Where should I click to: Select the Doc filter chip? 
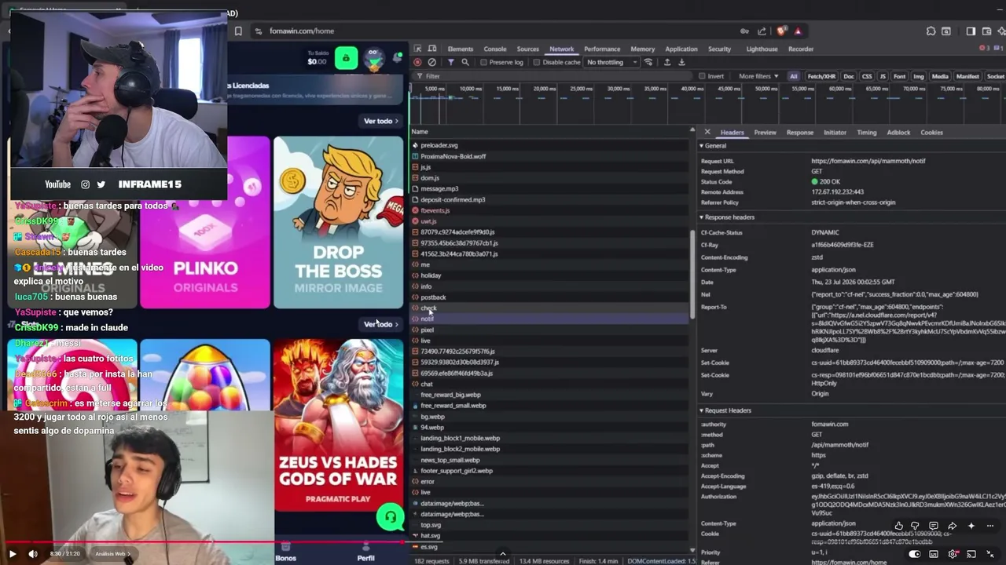[x=849, y=76]
